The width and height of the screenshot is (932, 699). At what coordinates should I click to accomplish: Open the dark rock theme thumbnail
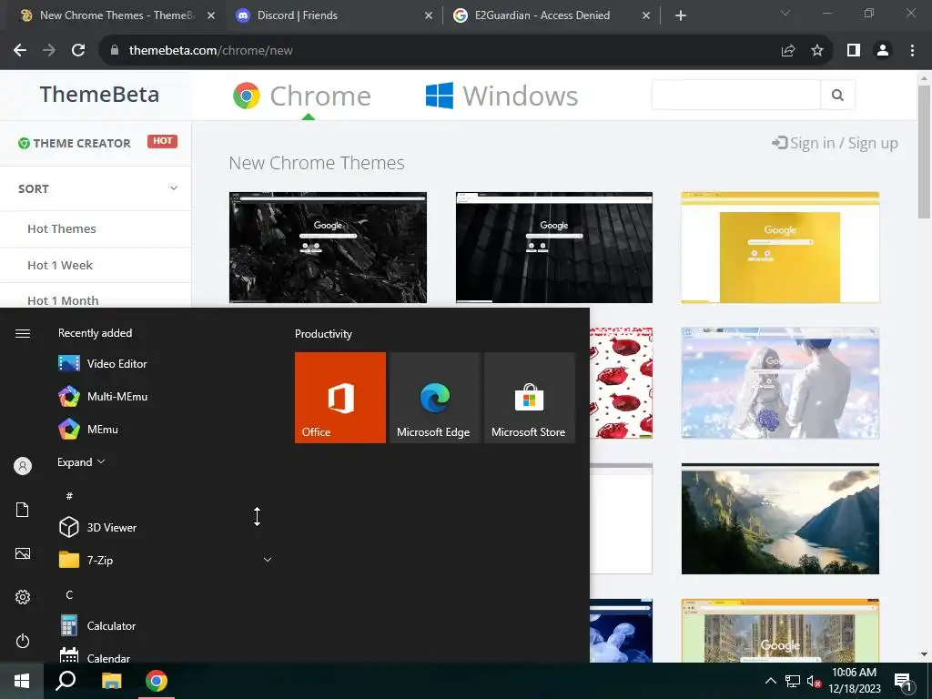328,248
